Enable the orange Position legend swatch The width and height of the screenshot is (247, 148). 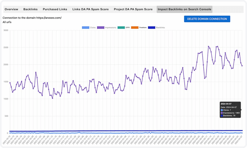tap(135, 27)
